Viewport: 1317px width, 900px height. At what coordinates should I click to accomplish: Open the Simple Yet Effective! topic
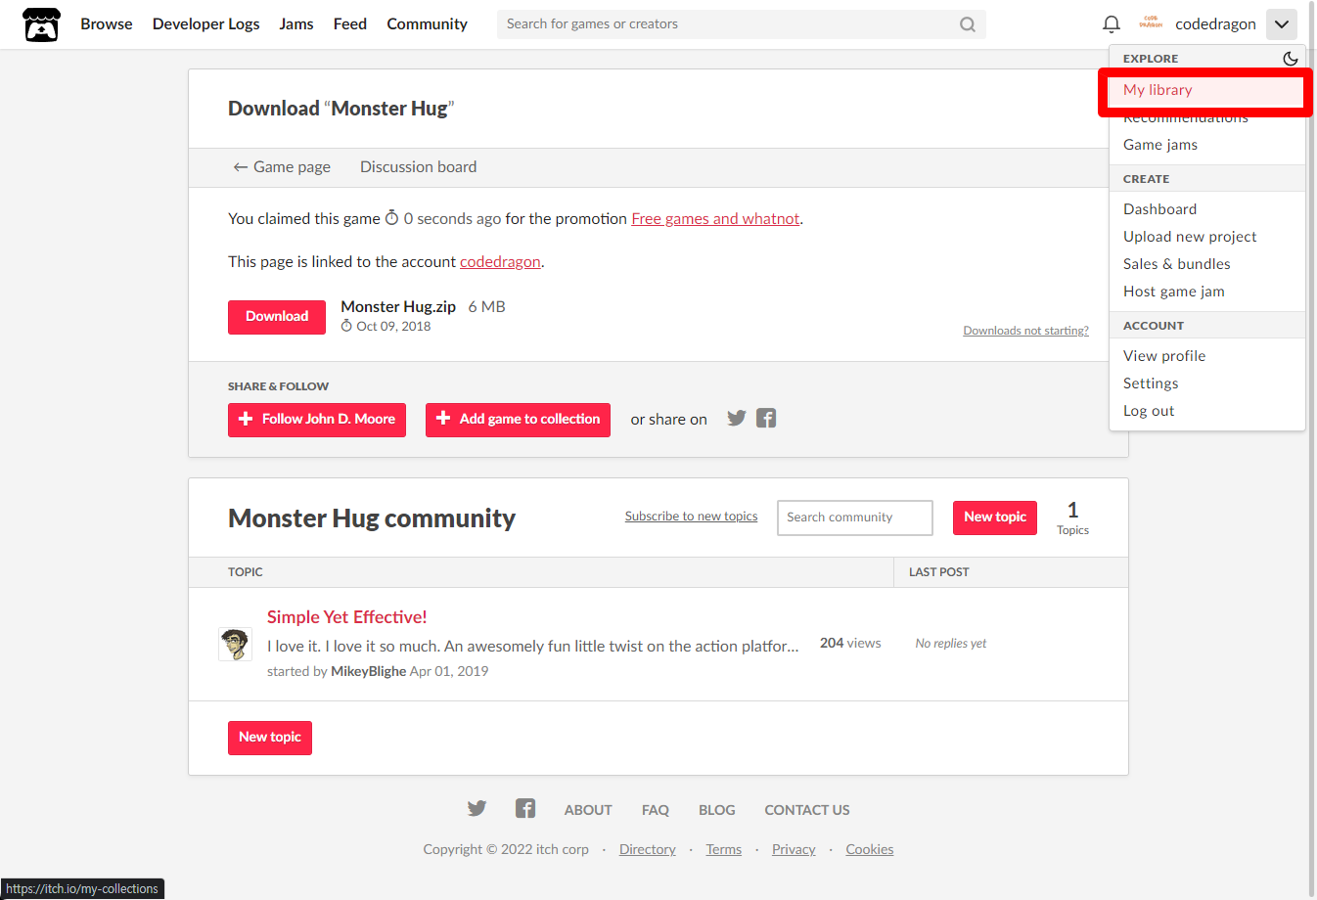click(346, 617)
